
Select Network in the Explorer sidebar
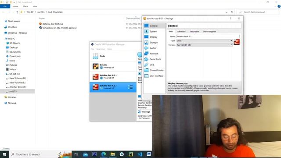(12, 103)
